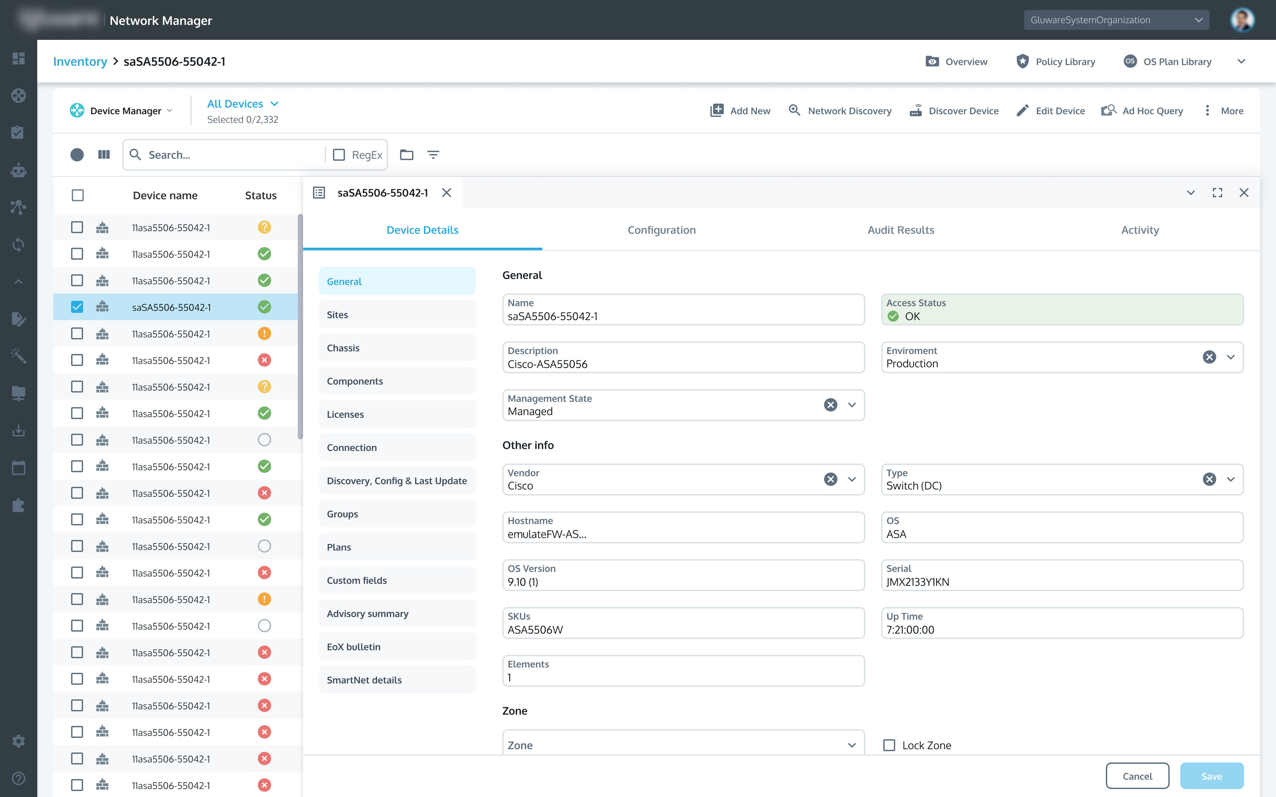Expand the Vendor dropdown arrow
Image resolution: width=1276 pixels, height=797 pixels.
pyautogui.click(x=852, y=479)
